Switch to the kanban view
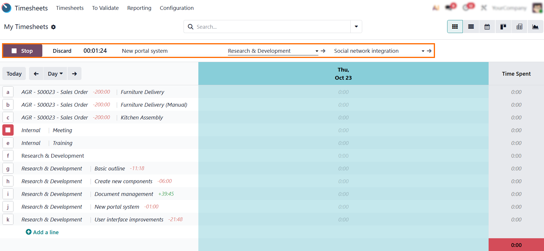Image resolution: width=544 pixels, height=251 pixels. click(x=503, y=27)
